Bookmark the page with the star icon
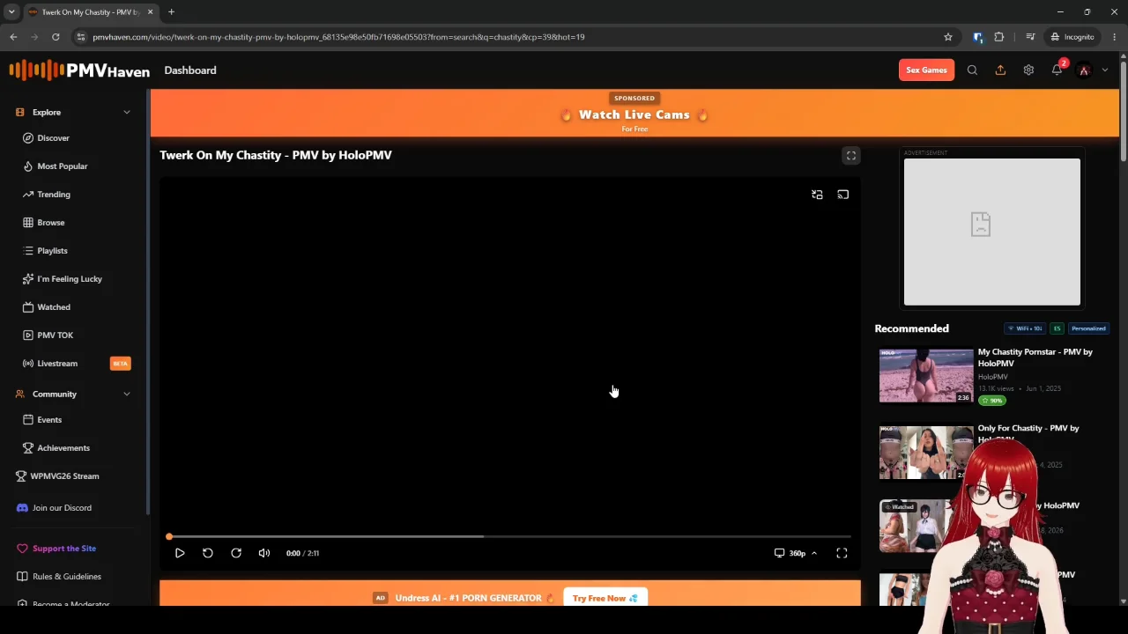The height and width of the screenshot is (634, 1128). pyautogui.click(x=948, y=37)
